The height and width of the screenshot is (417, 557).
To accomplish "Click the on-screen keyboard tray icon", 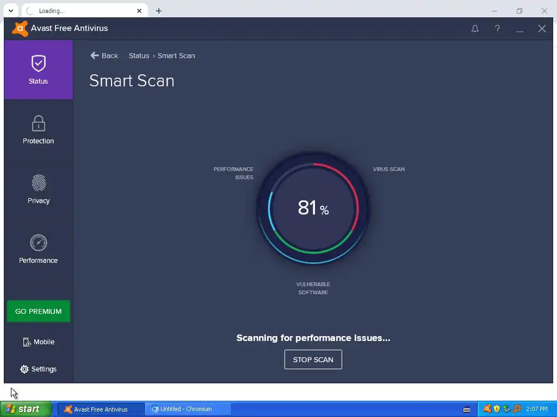I will click(467, 409).
